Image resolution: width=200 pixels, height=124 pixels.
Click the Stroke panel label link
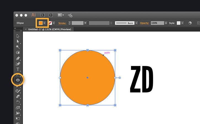tap(62, 23)
